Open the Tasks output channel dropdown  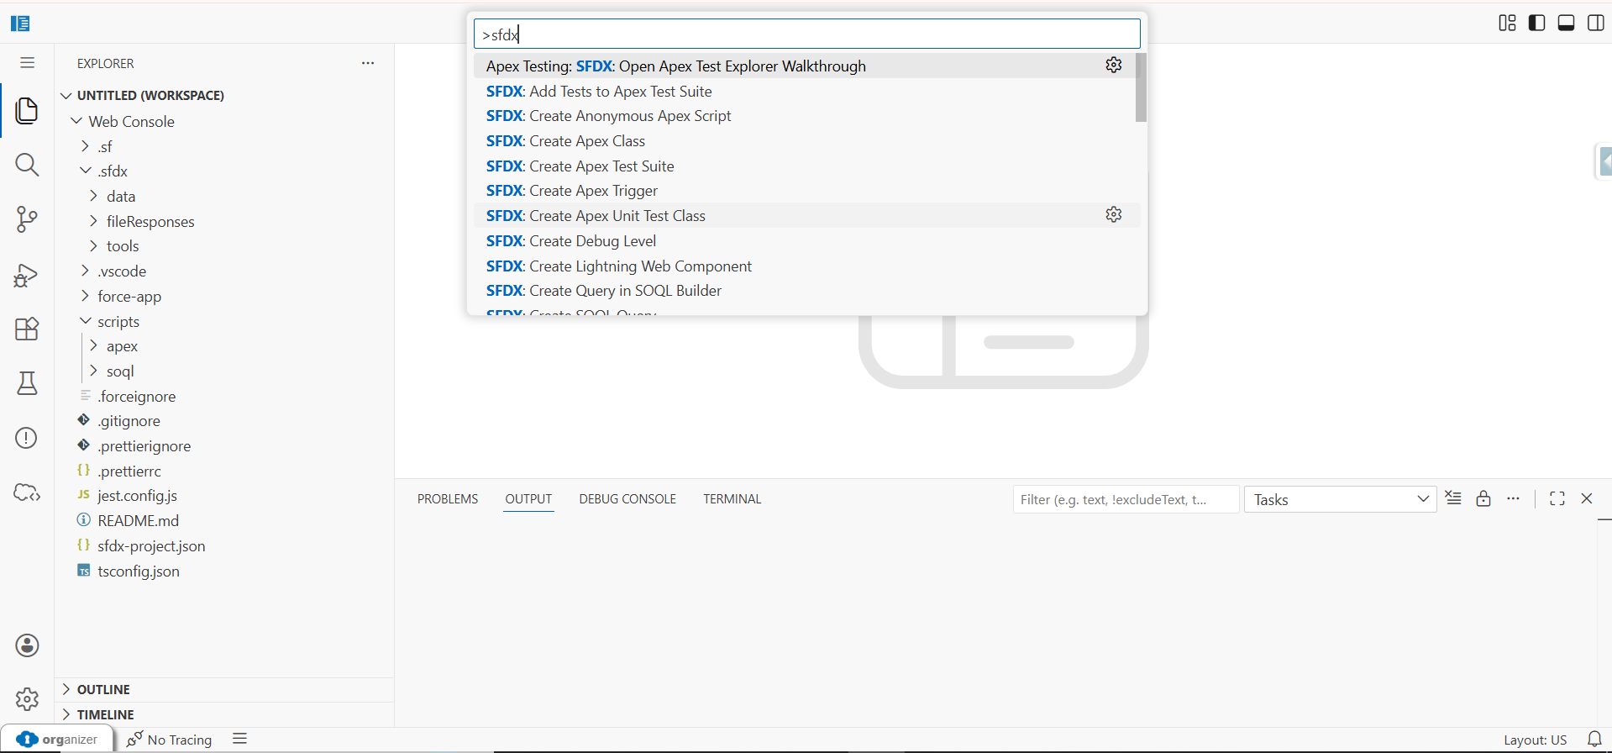[1341, 499]
